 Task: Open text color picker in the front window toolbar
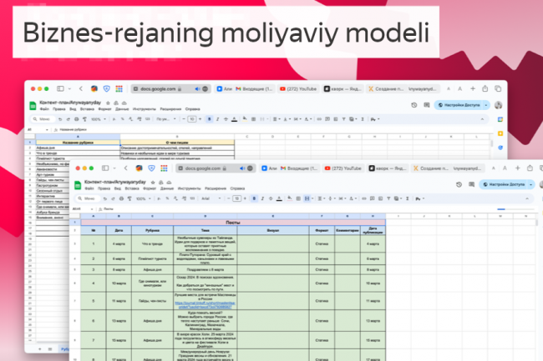coord(279,198)
